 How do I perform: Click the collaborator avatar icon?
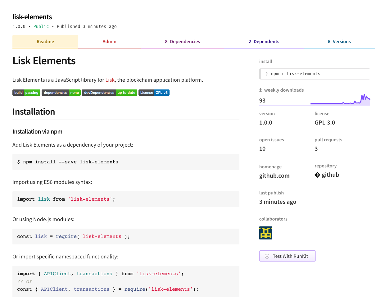[x=265, y=233]
